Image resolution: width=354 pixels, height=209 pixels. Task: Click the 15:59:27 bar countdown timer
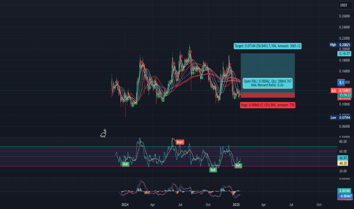[x=345, y=95]
